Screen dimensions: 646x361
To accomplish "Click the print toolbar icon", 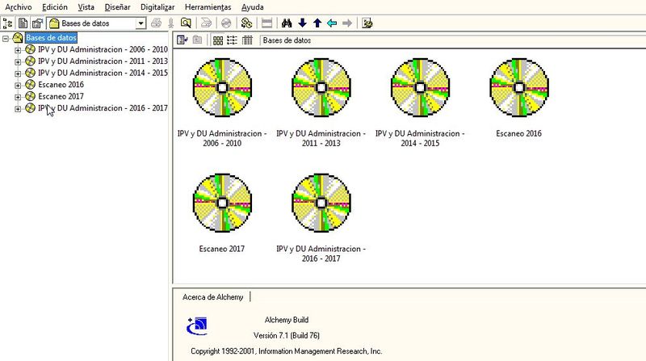I will [x=156, y=23].
